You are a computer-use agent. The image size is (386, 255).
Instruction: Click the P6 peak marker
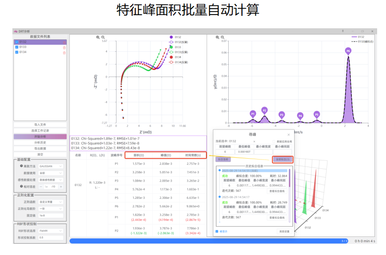coord(348,51)
